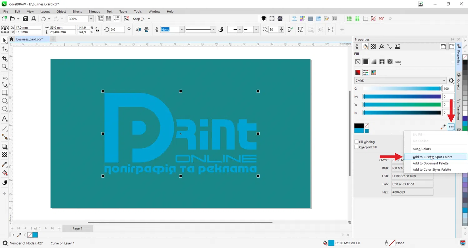Image resolution: width=468 pixels, height=248 pixels.
Task: Open the Transform docker tab
Action: 459,110
